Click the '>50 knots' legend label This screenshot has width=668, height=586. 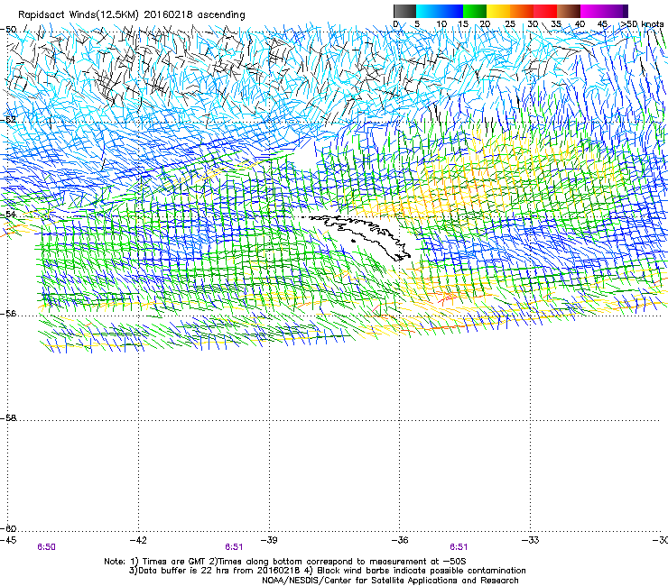point(643,24)
